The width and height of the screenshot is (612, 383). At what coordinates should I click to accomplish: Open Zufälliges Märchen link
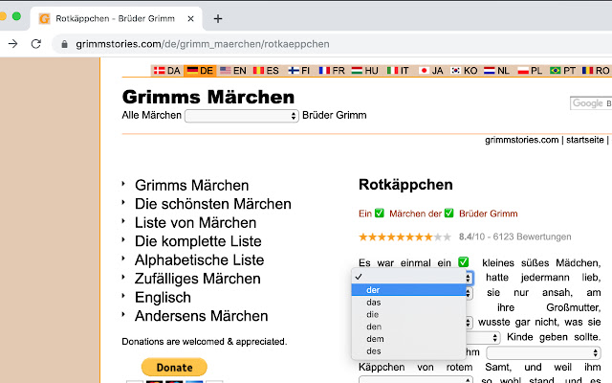[198, 279]
